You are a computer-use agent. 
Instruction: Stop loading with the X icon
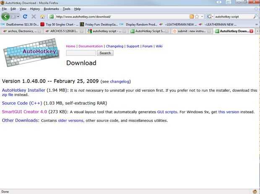pyautogui.click(x=34, y=17)
